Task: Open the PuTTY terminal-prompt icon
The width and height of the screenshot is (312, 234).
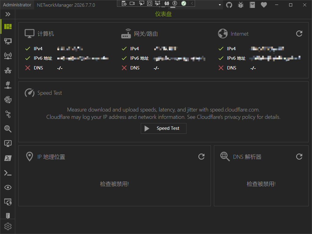Action: pyautogui.click(x=8, y=173)
